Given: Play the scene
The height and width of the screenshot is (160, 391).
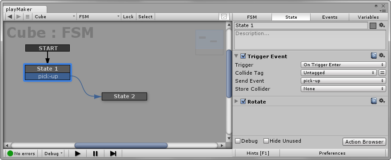Looking at the screenshot, I should pos(78,153).
